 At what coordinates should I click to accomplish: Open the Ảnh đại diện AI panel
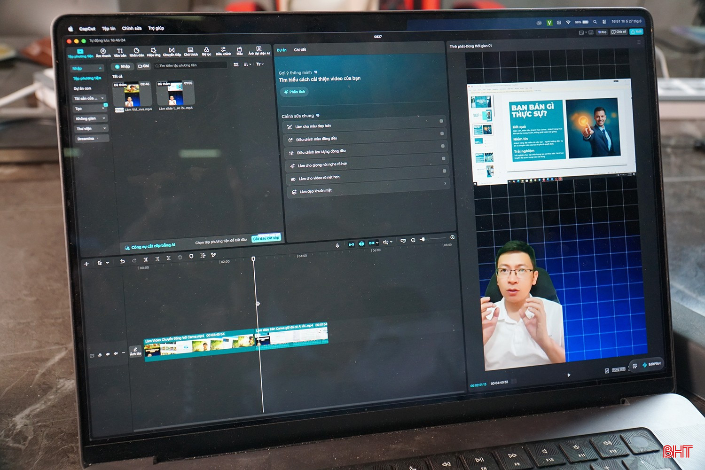(259, 50)
